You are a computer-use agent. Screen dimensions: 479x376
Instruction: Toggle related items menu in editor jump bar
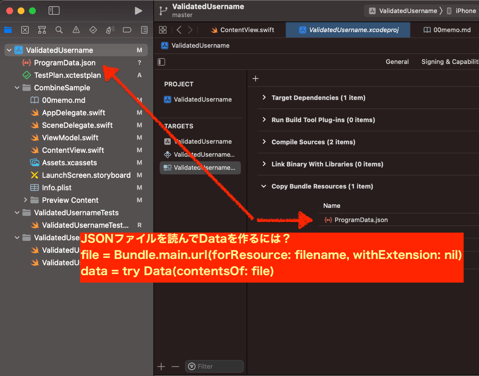coord(163,30)
